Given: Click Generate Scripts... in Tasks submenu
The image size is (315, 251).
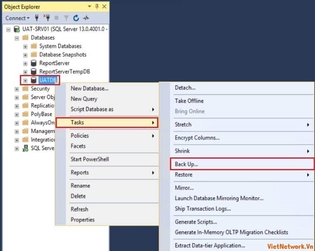Looking at the screenshot, I should [196, 222].
